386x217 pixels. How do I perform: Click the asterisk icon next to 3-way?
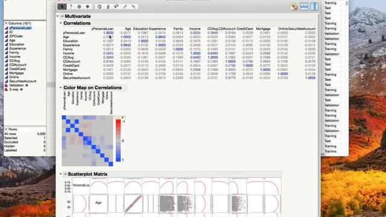pos(22,89)
